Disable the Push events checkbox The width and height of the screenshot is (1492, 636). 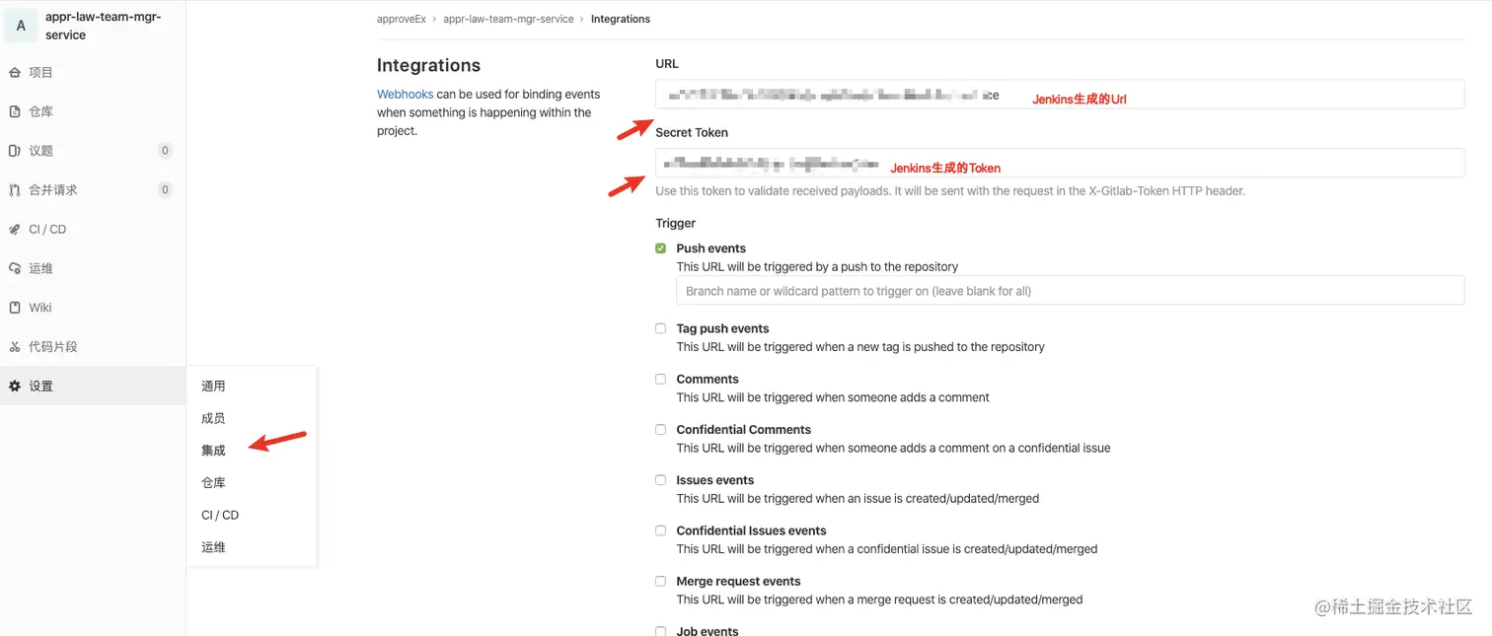(661, 248)
